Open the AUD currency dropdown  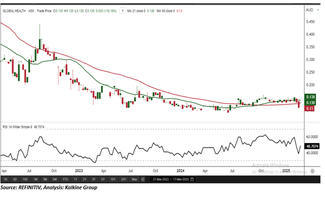[312, 10]
